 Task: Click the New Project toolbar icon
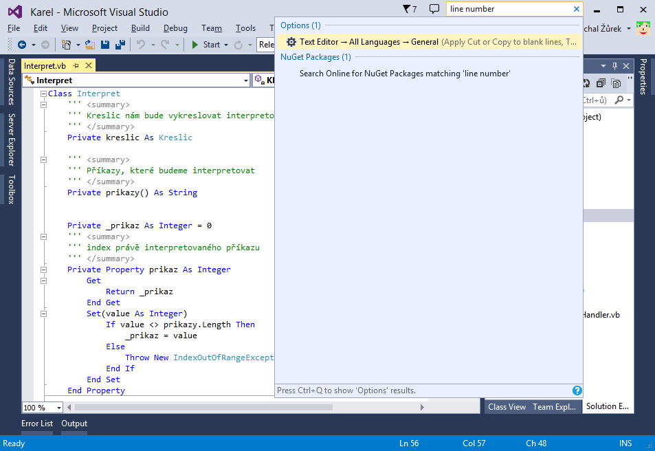[67, 44]
